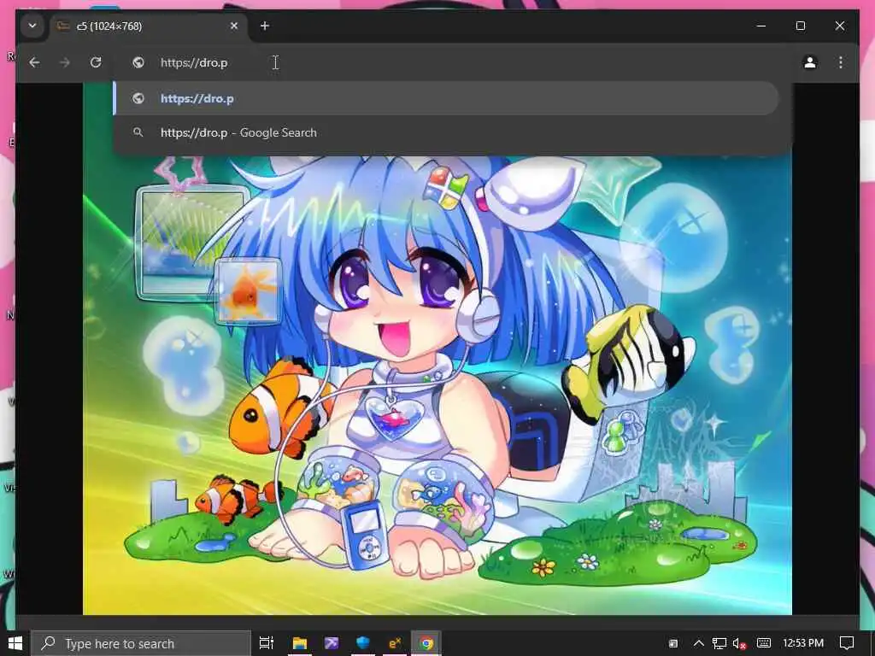Open the blue shield app on taskbar
875x656 pixels.
tap(363, 644)
